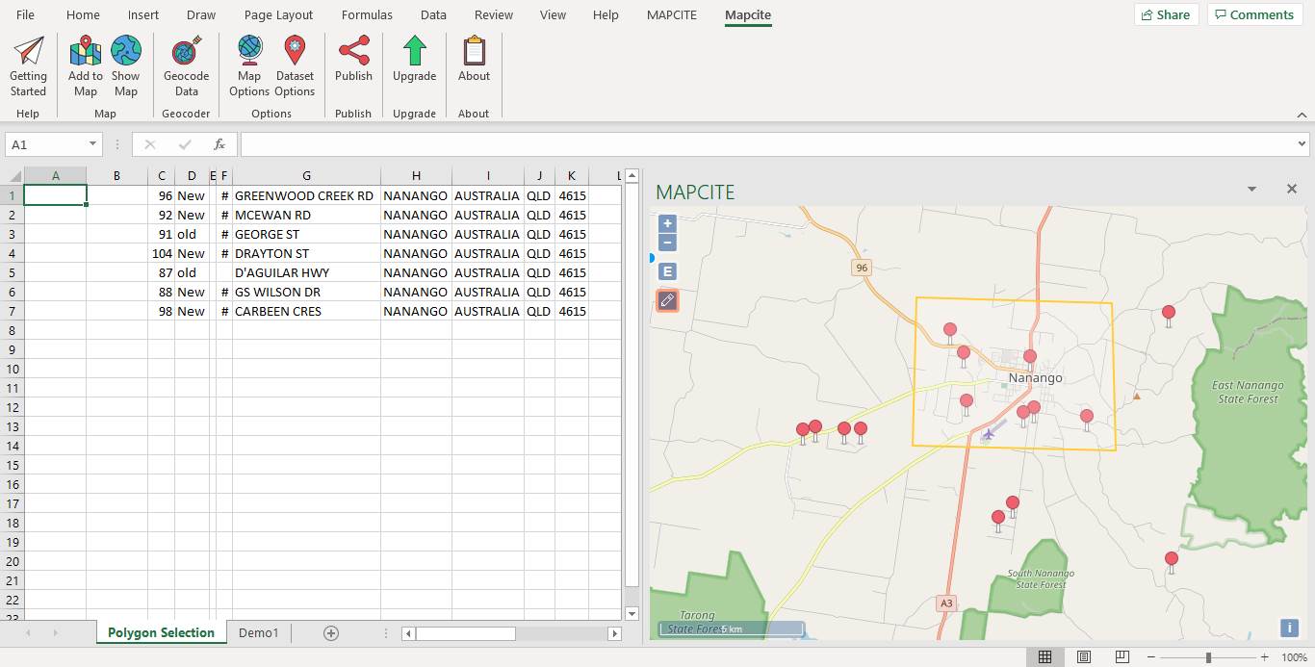
Task: Open the MAPCITE panel dropdown chevron
Action: pyautogui.click(x=1251, y=190)
